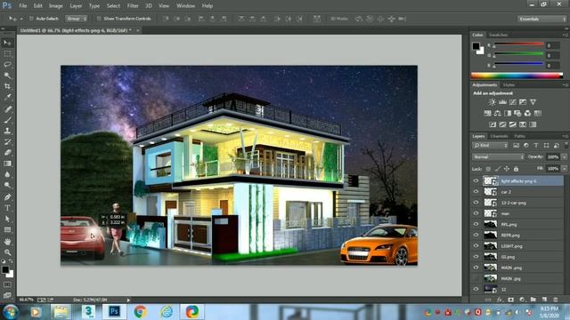Open the layer filter Kind dropdown
Viewport: 570px width, 320px height.
pos(490,145)
